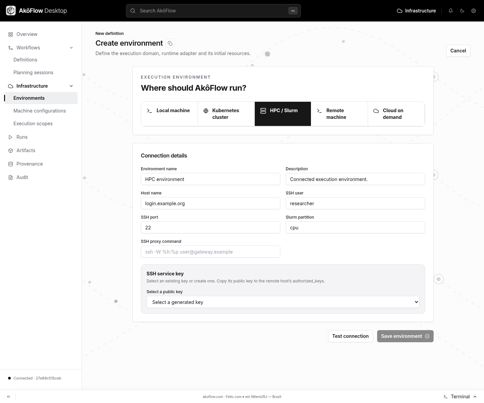Click the Workflows branch icon
Image resolution: width=484 pixels, height=403 pixels.
[11, 48]
